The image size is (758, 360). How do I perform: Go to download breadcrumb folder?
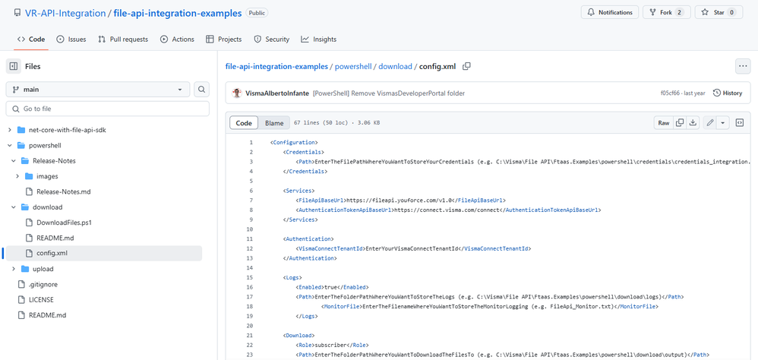(x=396, y=66)
